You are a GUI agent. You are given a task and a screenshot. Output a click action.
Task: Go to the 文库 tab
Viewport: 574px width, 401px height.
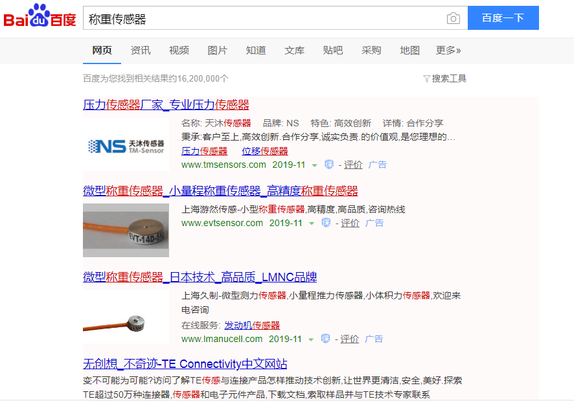[294, 50]
